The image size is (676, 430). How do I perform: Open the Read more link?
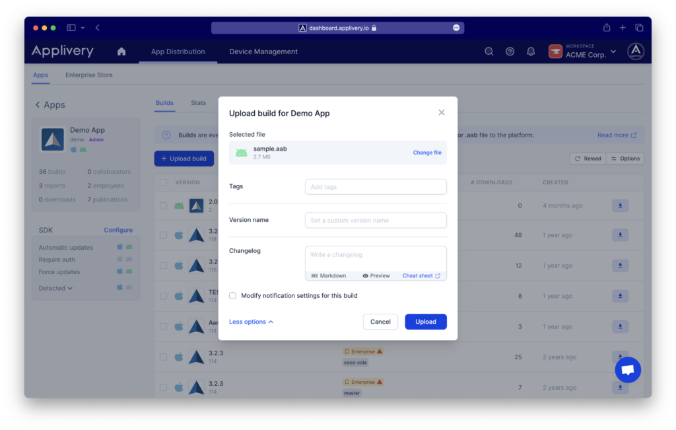point(617,135)
